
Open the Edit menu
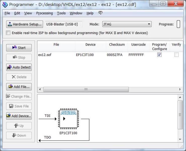(x=17, y=13)
